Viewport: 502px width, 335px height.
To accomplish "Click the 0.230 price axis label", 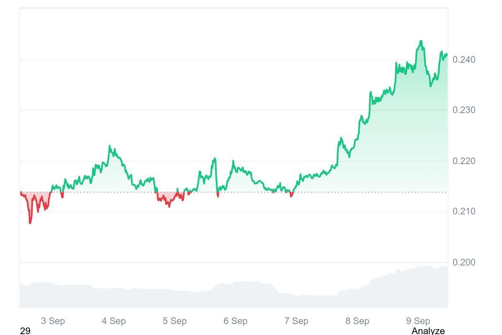I will 464,110.
